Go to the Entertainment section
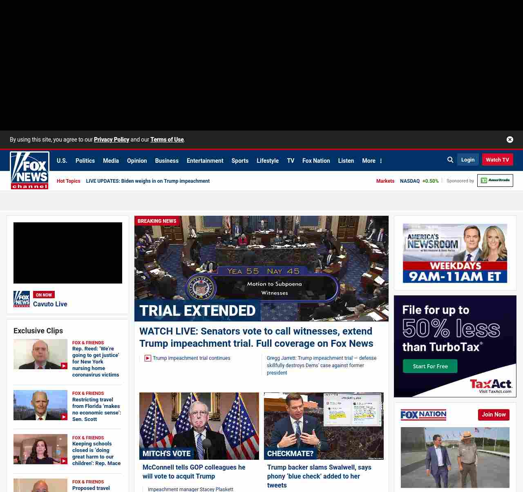The width and height of the screenshot is (523, 492). click(205, 161)
